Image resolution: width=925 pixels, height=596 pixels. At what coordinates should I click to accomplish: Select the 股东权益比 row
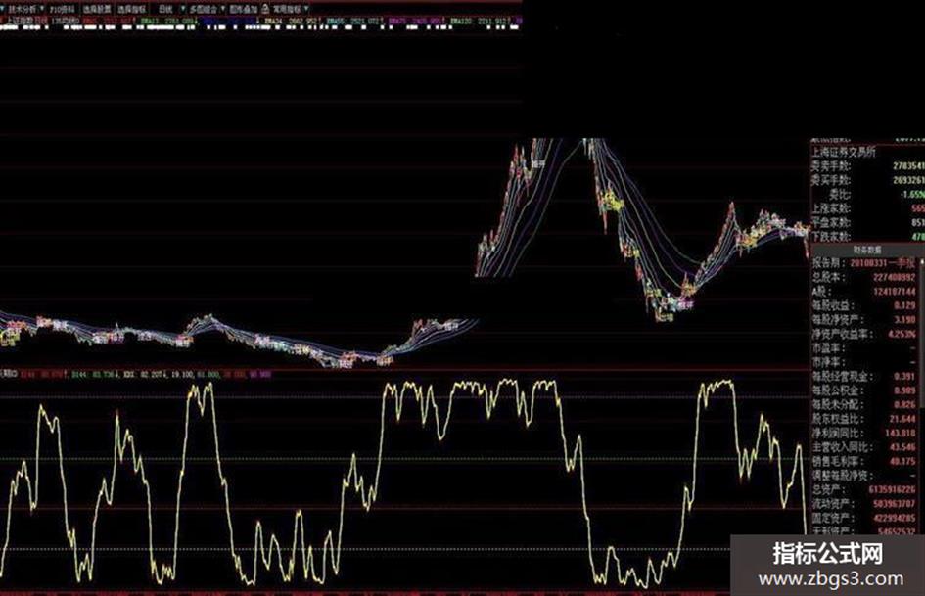tap(864, 419)
